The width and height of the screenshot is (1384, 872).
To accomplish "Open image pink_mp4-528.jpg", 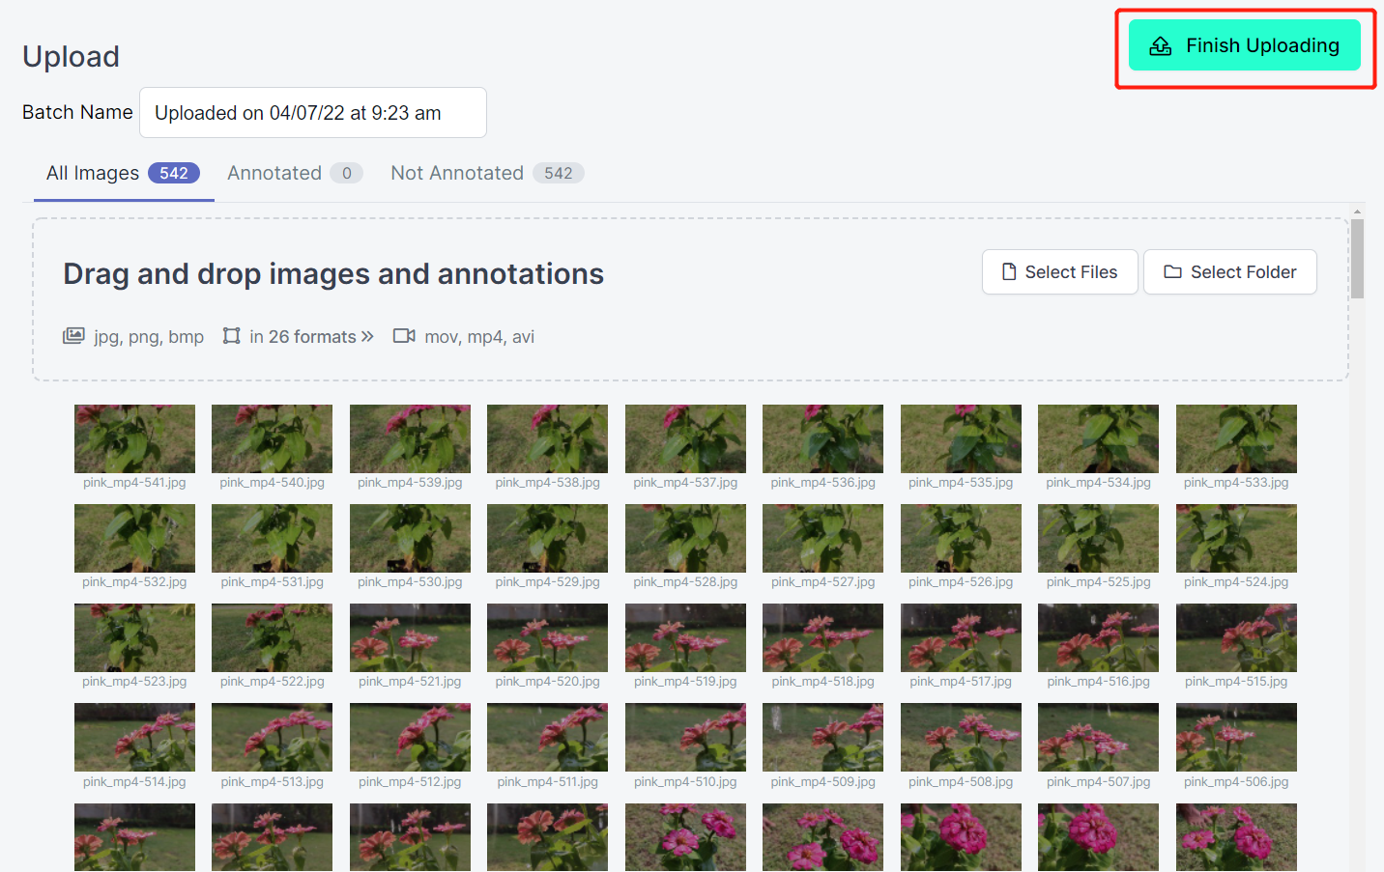I will (x=685, y=539).
